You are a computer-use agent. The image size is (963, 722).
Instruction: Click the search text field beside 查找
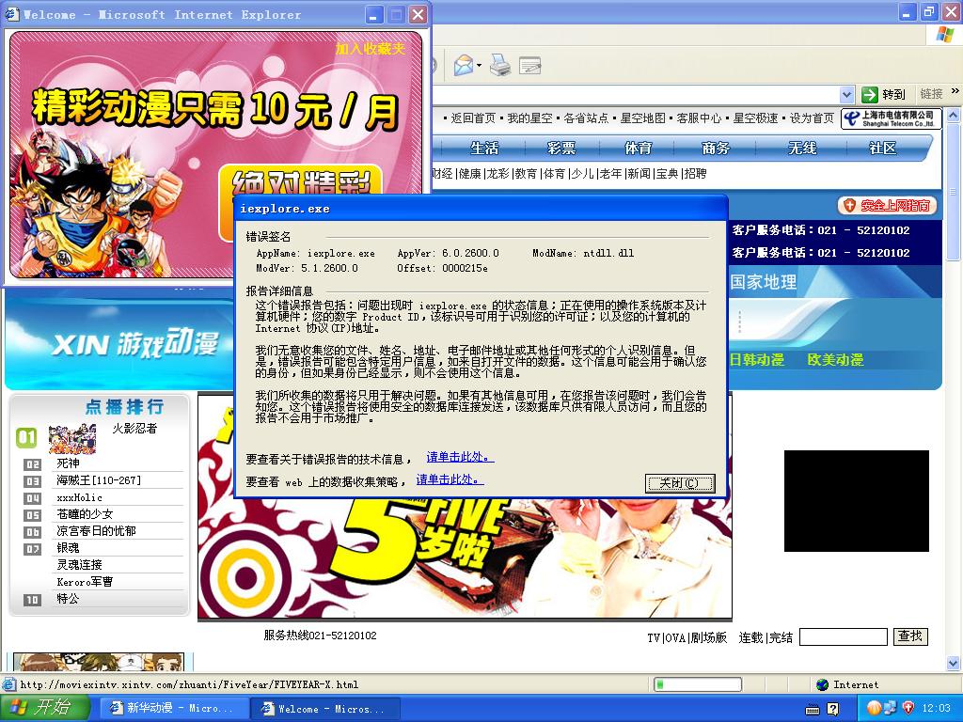pyautogui.click(x=844, y=636)
